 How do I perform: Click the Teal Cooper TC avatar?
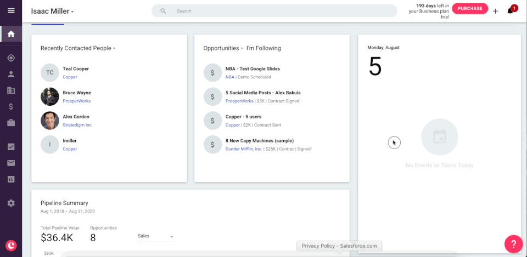pyautogui.click(x=50, y=72)
